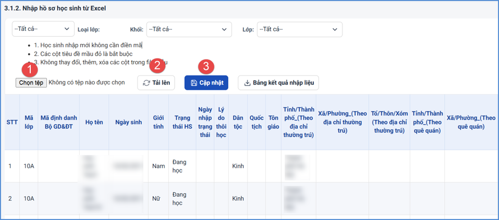The image size is (499, 220).
Task: Click the Dân tộc column header
Action: 238,122
